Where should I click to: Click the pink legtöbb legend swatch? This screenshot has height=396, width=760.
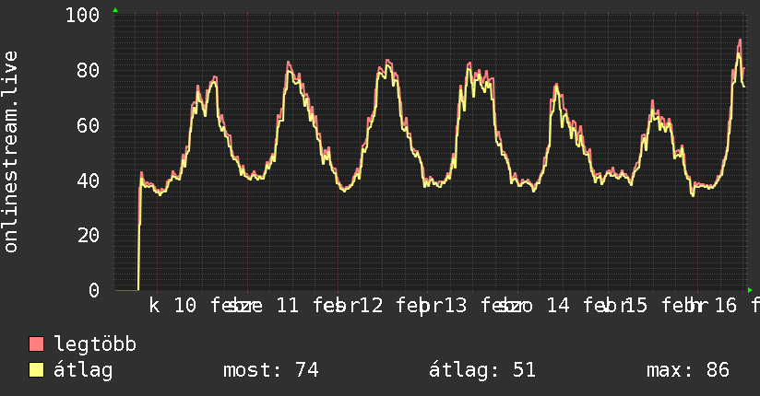pos(36,344)
